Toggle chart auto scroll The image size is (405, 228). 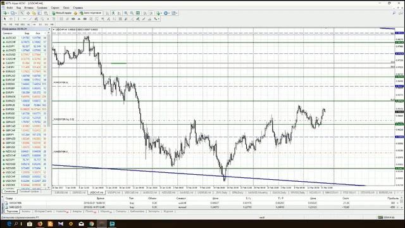point(145,13)
